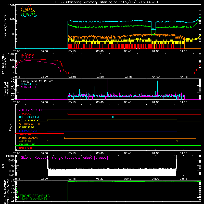
Task: Click the ECLIPSE_FLAG label
Action: click(x=28, y=131)
